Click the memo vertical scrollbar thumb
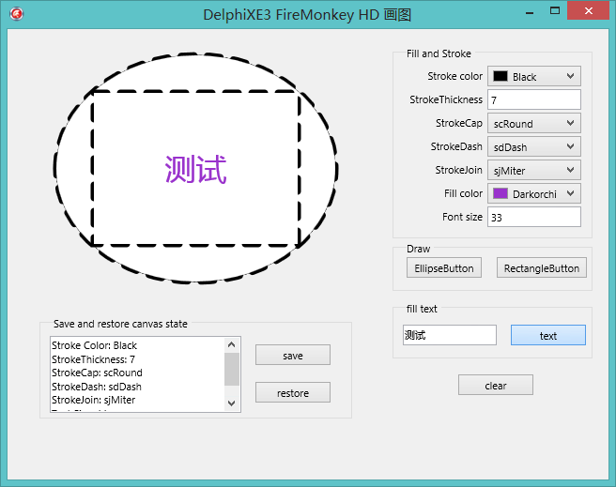Screen dimensions: 616x487 (232, 369)
